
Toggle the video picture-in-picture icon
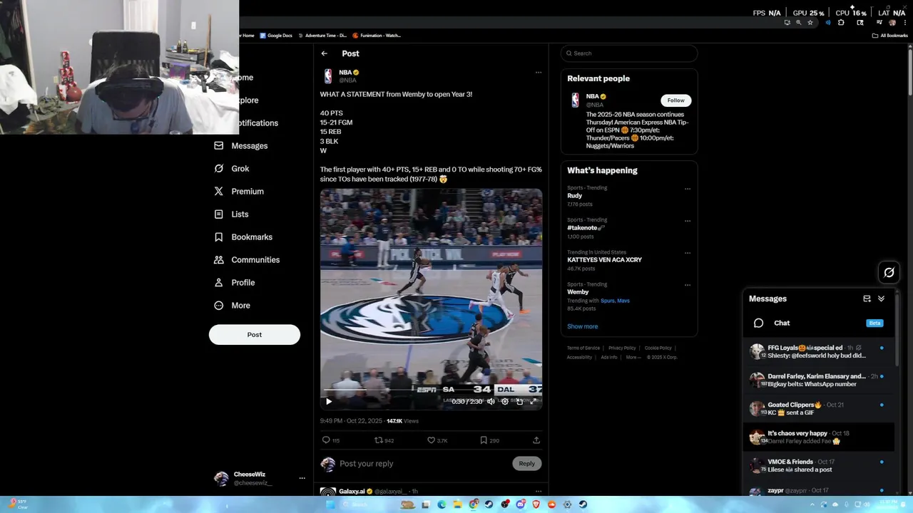tap(519, 401)
